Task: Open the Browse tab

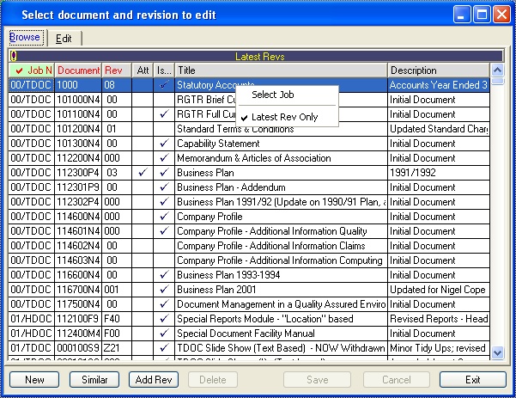Action: (x=25, y=37)
